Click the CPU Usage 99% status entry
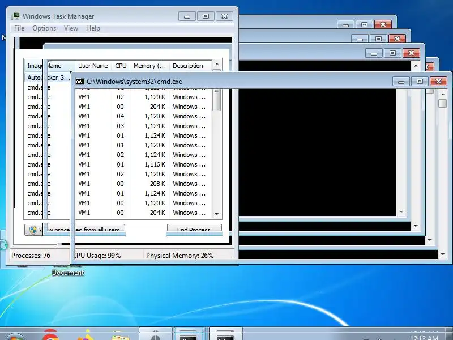The height and width of the screenshot is (340, 453). [x=97, y=256]
